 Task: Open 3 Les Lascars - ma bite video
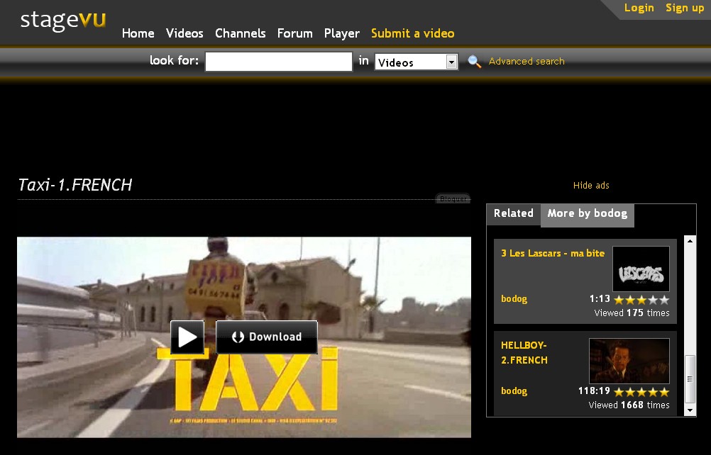pyautogui.click(x=553, y=254)
